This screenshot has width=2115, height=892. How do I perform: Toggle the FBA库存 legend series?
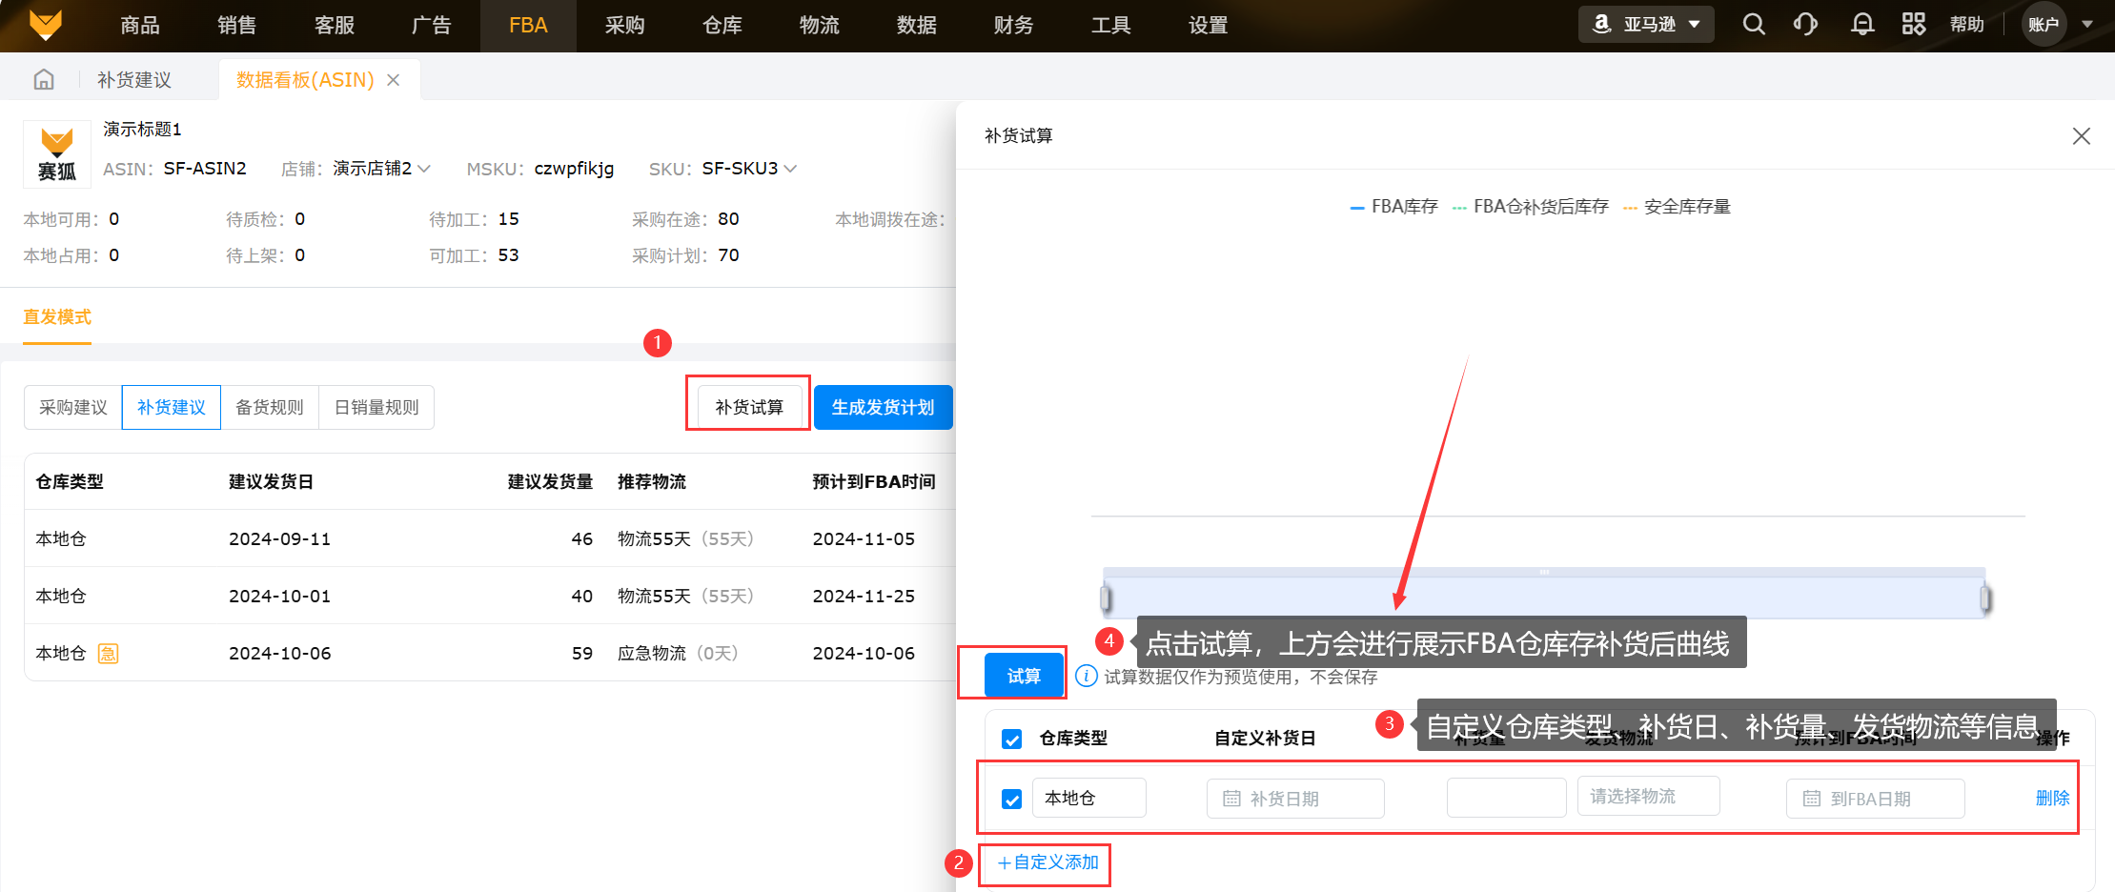[1393, 207]
